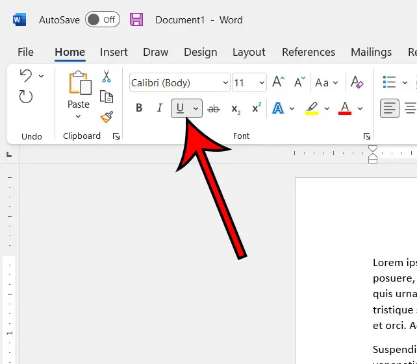Image resolution: width=417 pixels, height=364 pixels.
Task: Expand the Text Effects dropdown arrow
Action: point(292,108)
